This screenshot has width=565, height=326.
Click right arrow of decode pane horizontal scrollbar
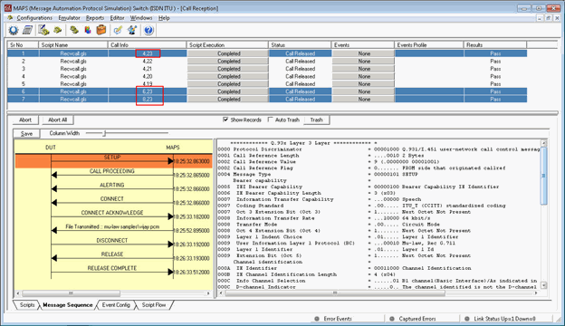coord(536,293)
